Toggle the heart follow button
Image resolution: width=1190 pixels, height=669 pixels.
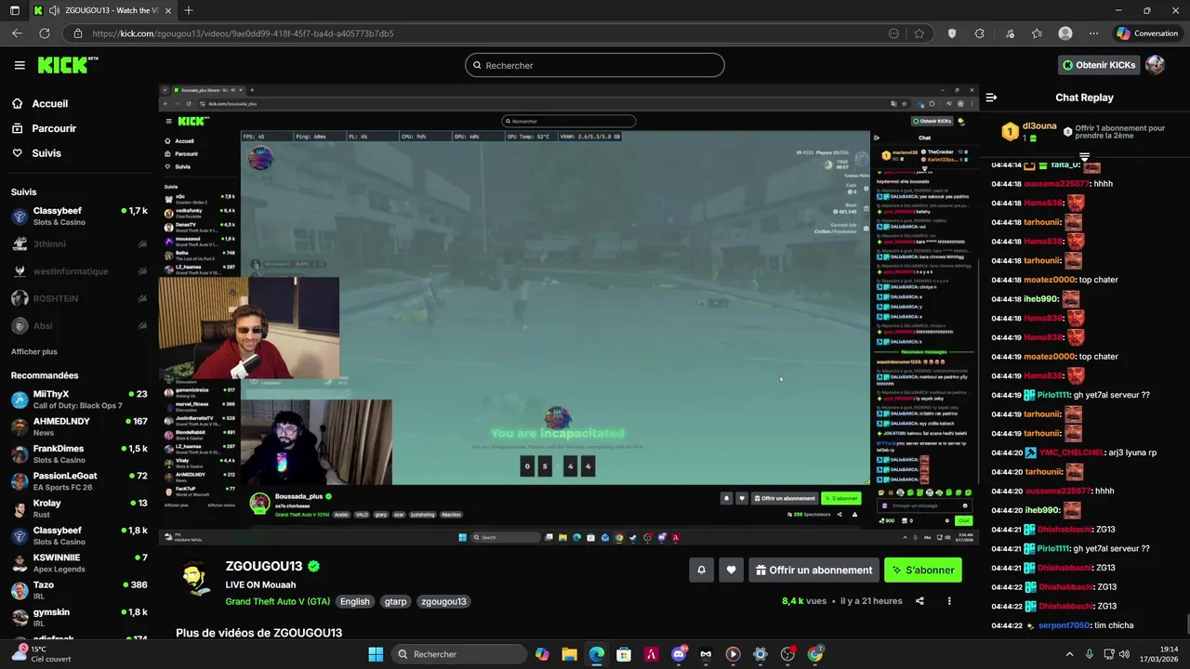[732, 570]
